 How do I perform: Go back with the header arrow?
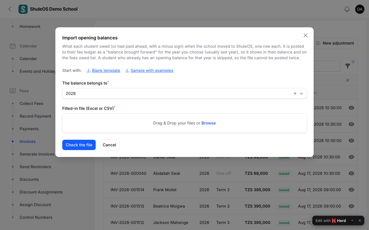10,9
